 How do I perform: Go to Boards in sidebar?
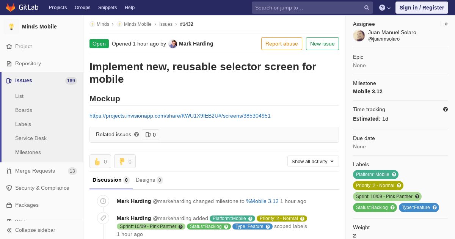(x=24, y=110)
